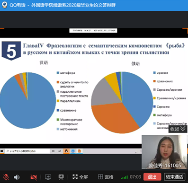Click the presentation demo whiteboard icon
Image resolution: width=188 pixels, height=183 pixels.
coord(61,177)
